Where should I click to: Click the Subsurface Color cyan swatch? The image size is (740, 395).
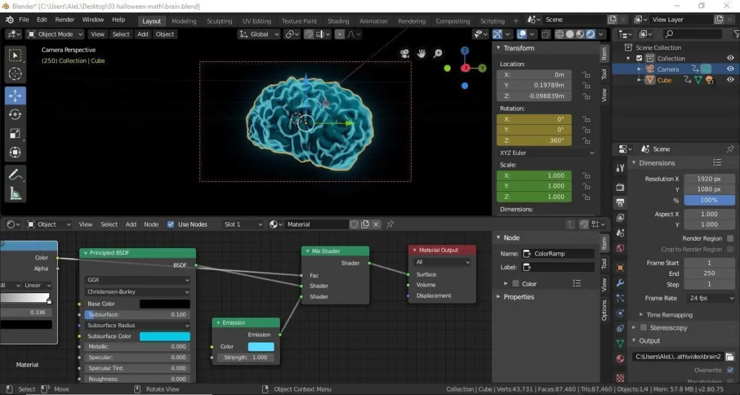[x=165, y=336]
